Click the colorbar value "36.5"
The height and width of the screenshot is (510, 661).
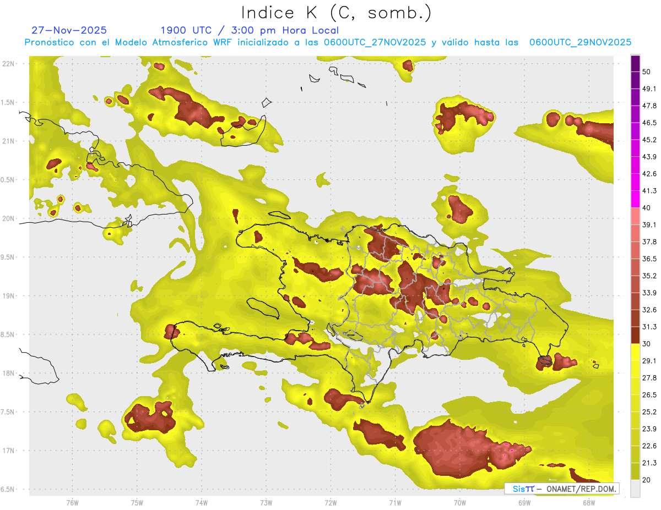(x=649, y=259)
